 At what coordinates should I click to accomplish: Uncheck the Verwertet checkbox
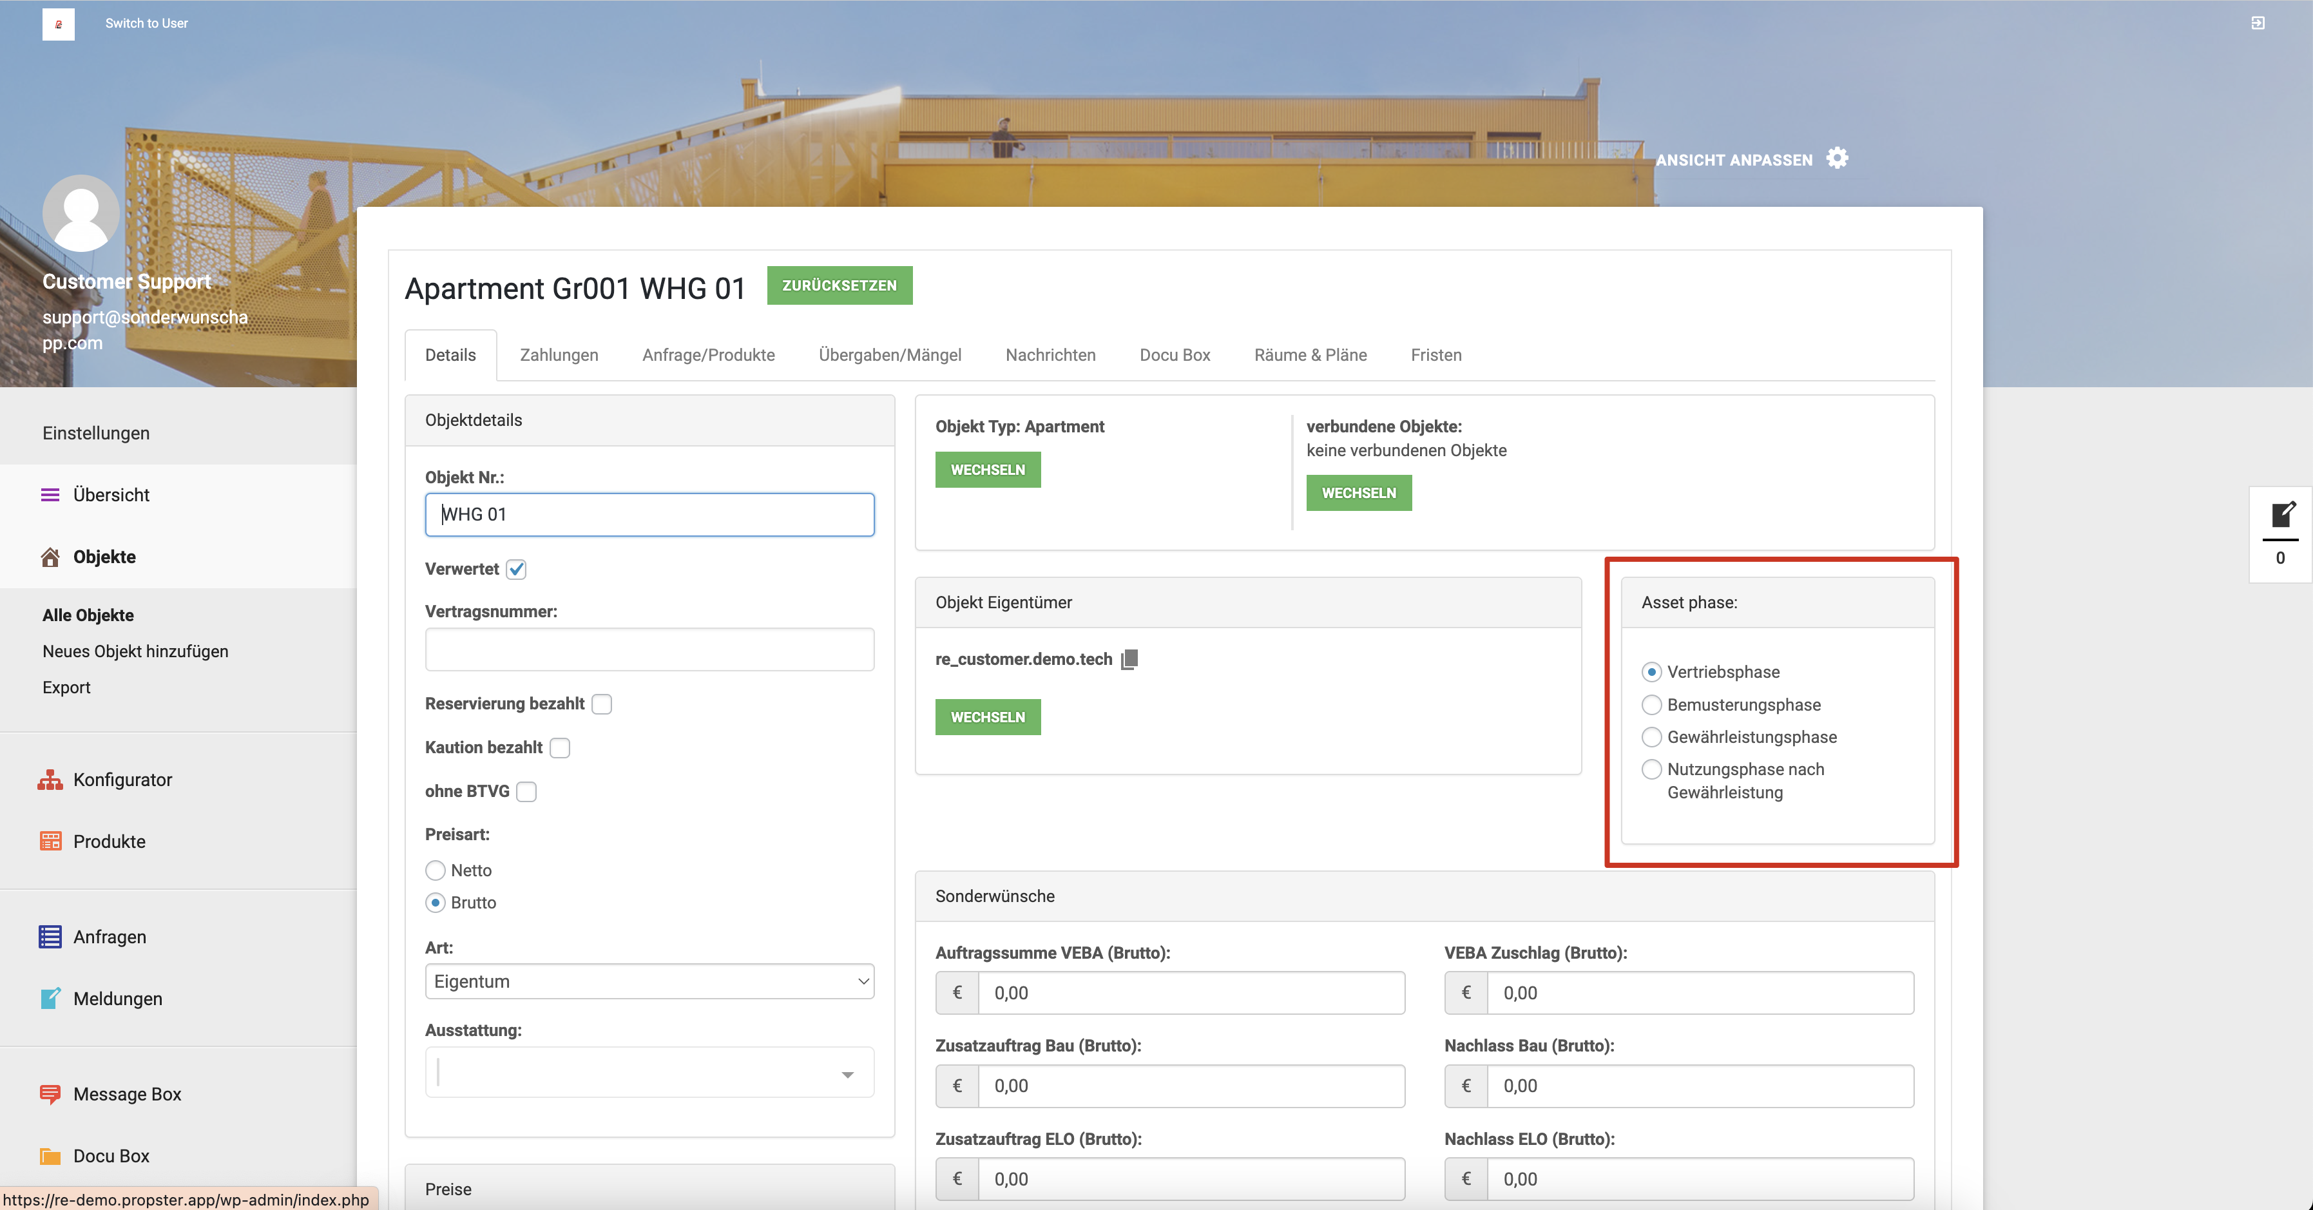click(x=516, y=569)
